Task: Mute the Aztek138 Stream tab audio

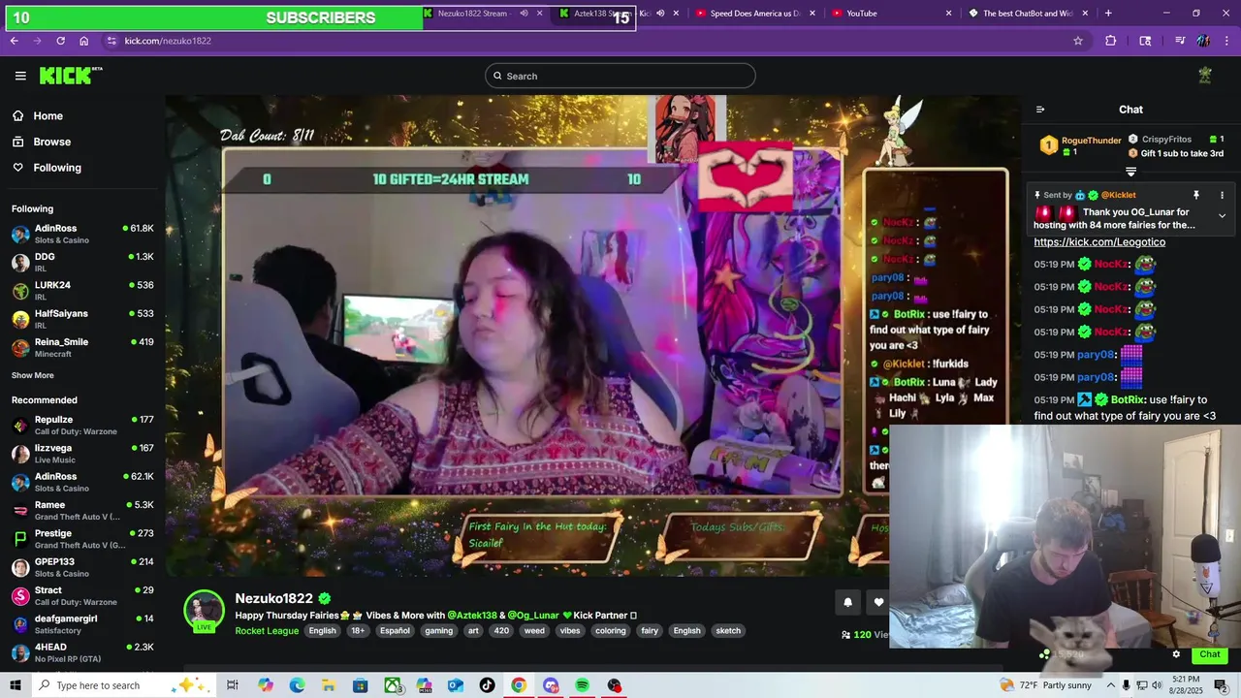Action: pos(660,14)
